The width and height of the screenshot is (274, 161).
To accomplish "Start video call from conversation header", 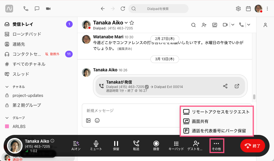I will tap(225, 25).
